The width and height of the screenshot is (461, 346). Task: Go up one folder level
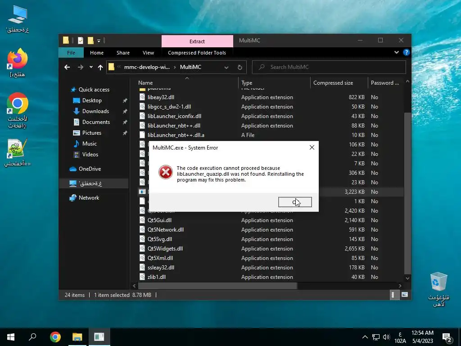(x=100, y=68)
